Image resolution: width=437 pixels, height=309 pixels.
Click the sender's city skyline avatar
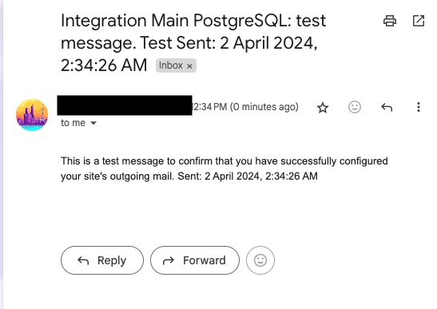pyautogui.click(x=32, y=115)
